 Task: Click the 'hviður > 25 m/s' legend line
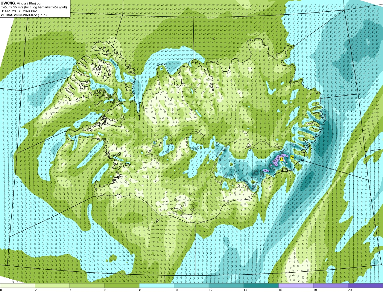[34, 7]
